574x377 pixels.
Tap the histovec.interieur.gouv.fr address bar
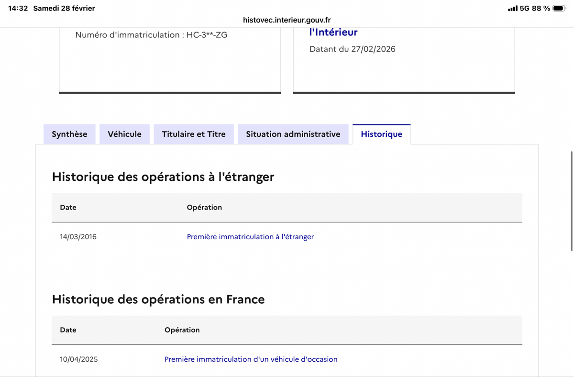[287, 20]
